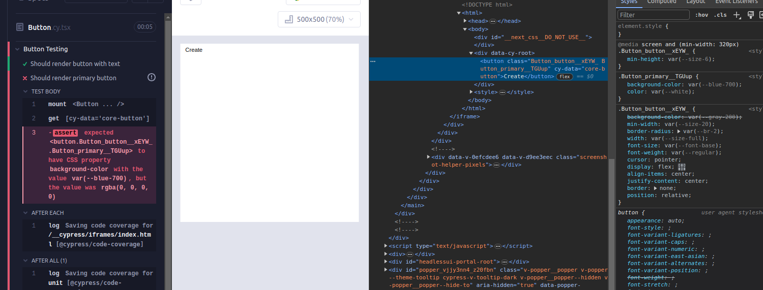This screenshot has width=763, height=290.
Task: Open the flexbox editor icon next to display: flex
Action: [682, 167]
